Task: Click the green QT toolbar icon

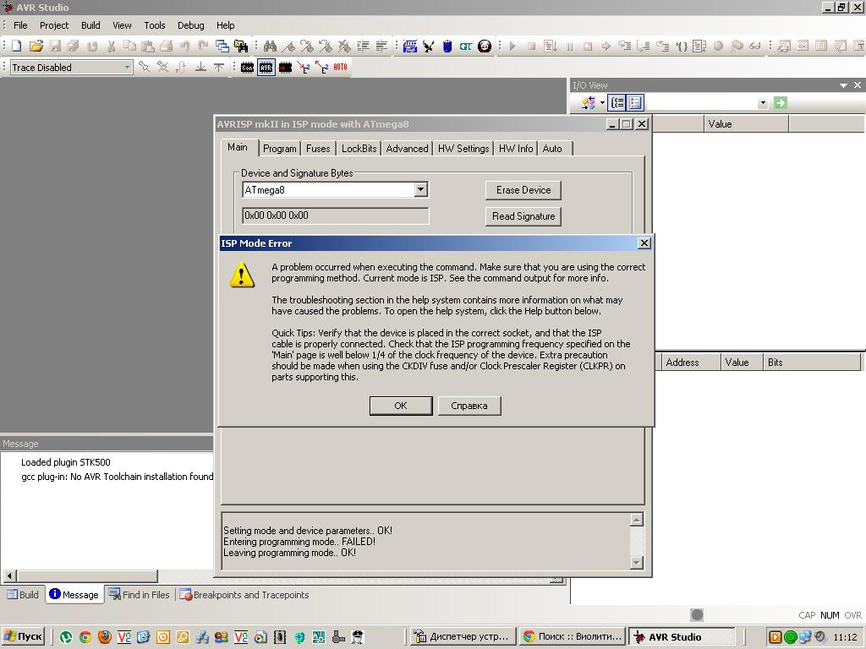Action: point(466,46)
